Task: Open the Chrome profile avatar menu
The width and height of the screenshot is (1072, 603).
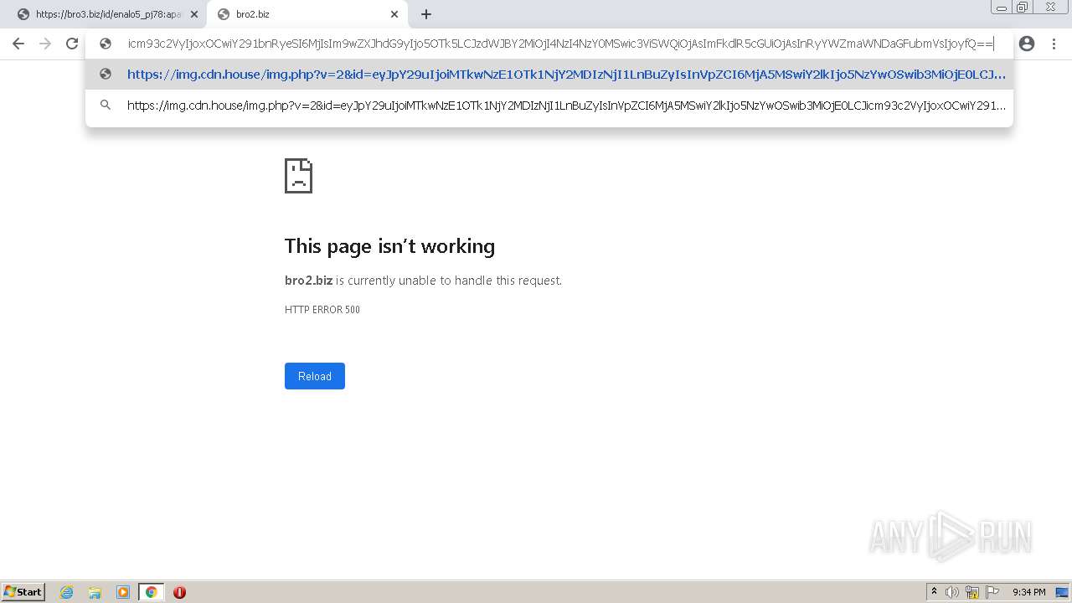Action: coord(1027,44)
